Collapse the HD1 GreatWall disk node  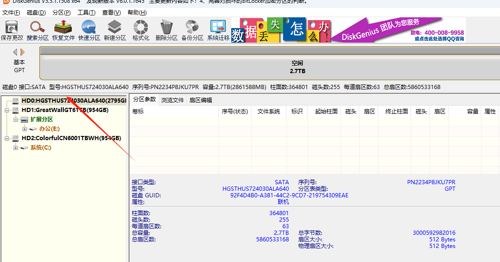click(x=7, y=110)
